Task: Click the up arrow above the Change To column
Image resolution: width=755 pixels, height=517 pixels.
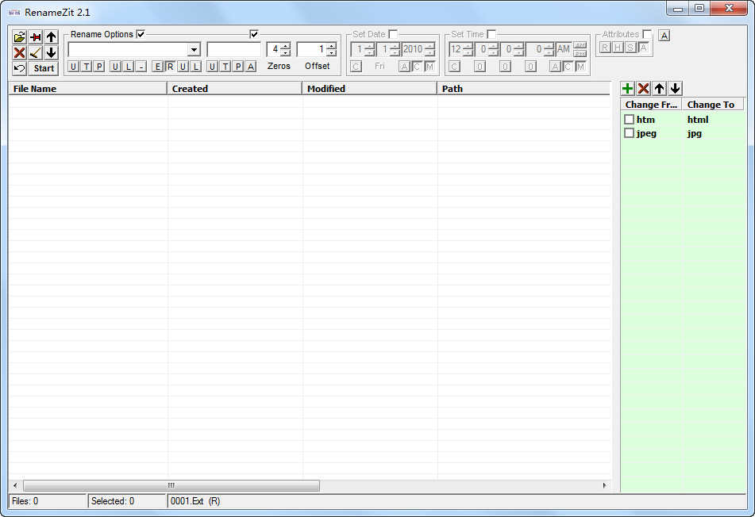Action: pos(659,88)
